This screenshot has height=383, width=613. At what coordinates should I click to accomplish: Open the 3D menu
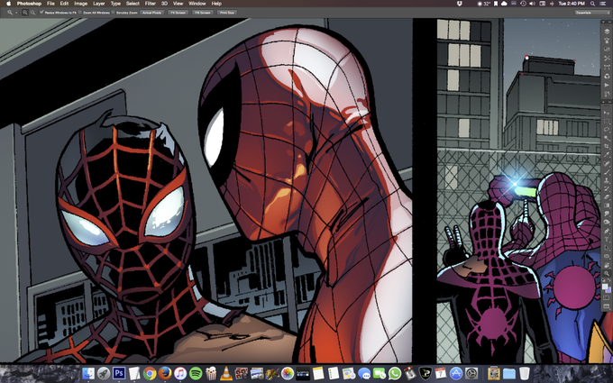point(164,4)
